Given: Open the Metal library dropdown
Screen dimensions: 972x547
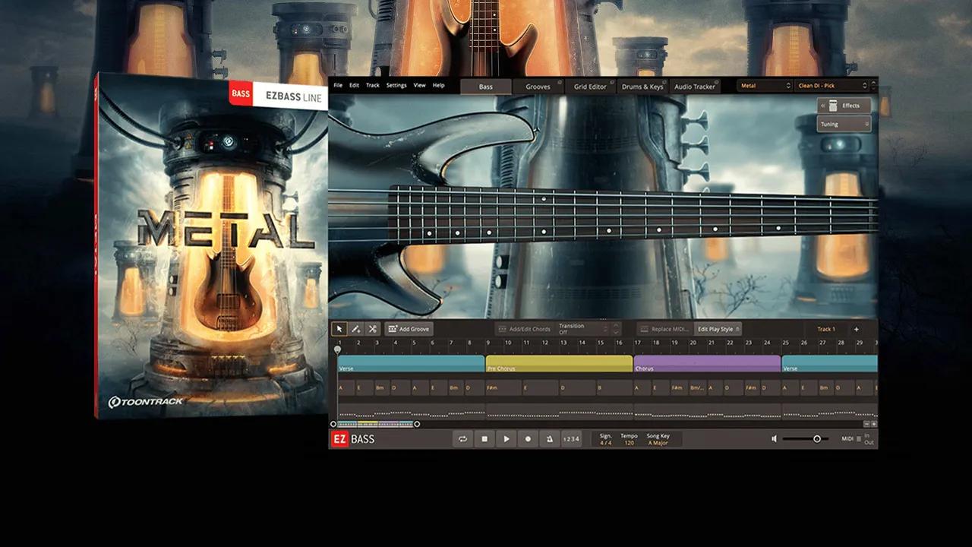Looking at the screenshot, I should (x=765, y=86).
